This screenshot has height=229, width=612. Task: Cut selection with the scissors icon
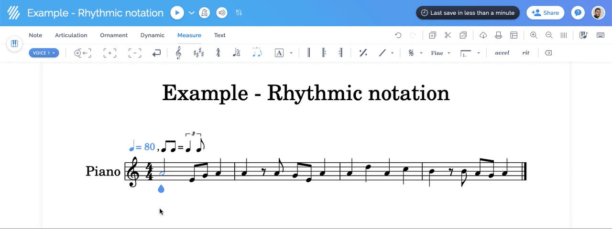pos(448,35)
